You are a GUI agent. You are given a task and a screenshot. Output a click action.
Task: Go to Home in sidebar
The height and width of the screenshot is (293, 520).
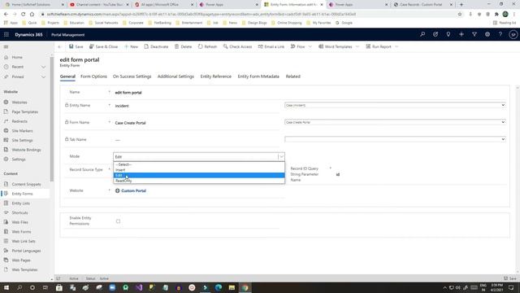(x=17, y=58)
